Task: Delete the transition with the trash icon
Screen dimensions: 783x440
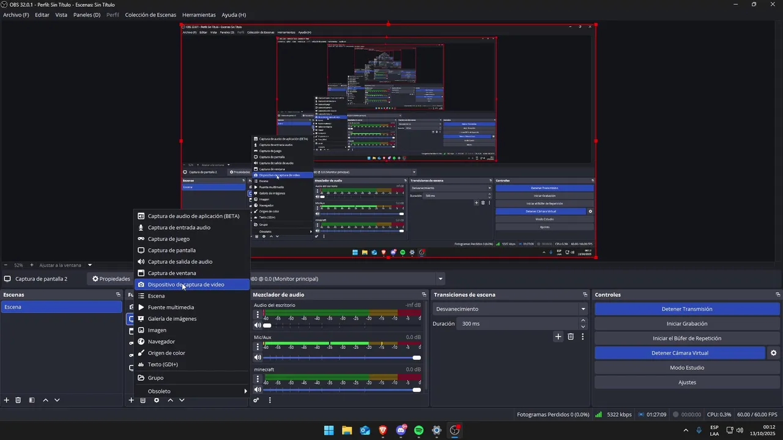Action: point(571,337)
